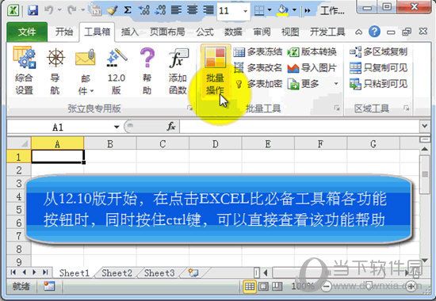Viewport: 436px width, 301px height.
Task: Click the fill color bucket icon
Action: [283, 10]
